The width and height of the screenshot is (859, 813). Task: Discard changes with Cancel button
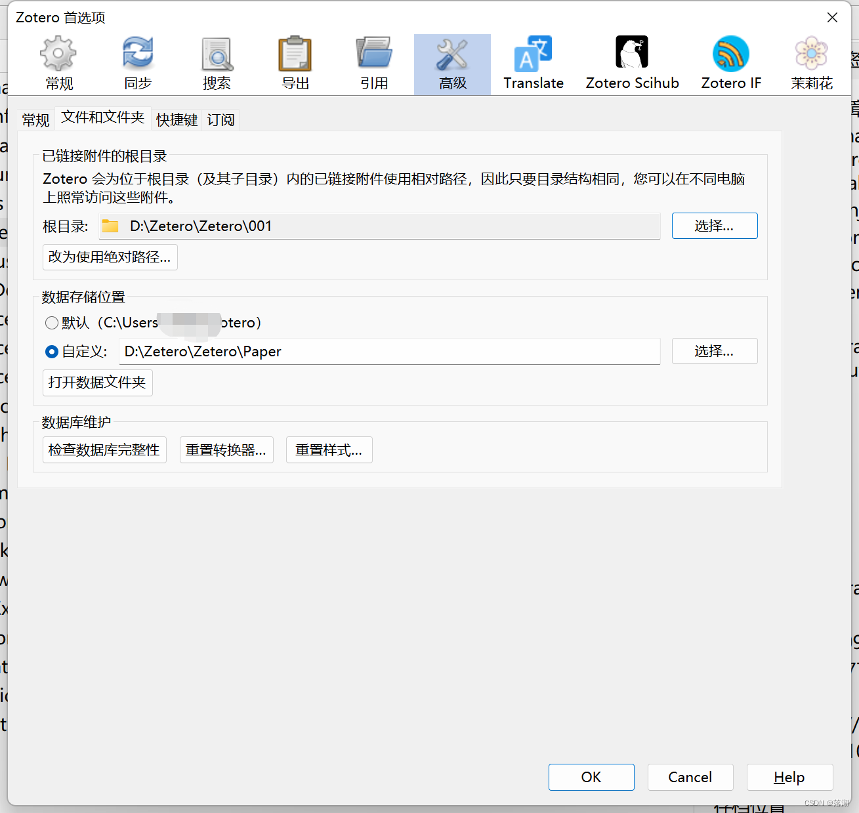[690, 777]
